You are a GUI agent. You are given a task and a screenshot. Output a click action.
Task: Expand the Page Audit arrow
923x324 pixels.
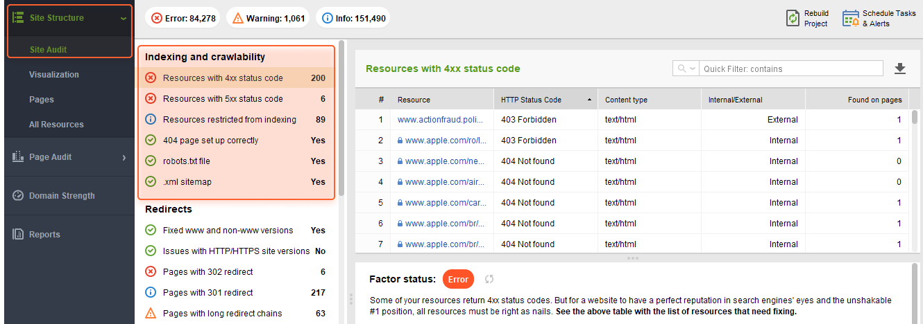click(124, 158)
